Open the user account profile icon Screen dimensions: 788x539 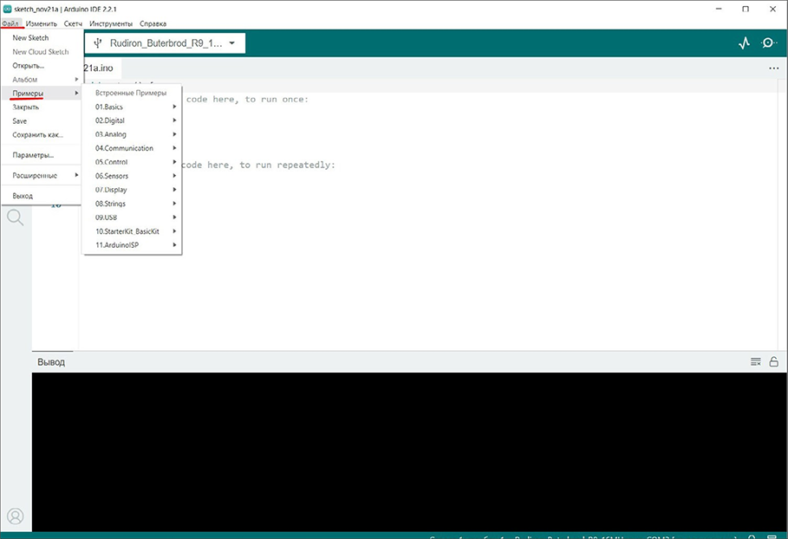tap(15, 516)
